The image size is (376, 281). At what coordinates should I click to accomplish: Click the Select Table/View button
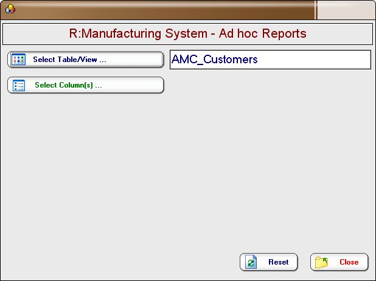point(86,60)
